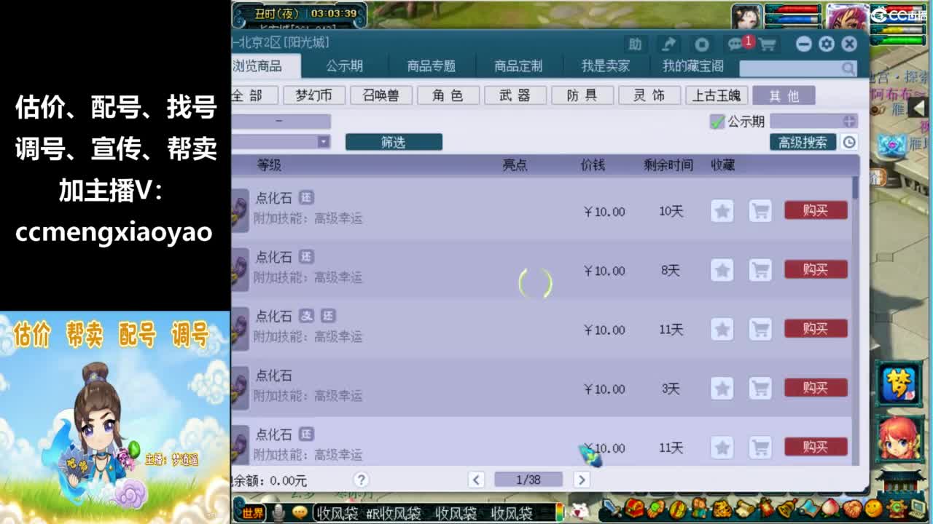
Task: Click the sword attack icon in bottom toolbar
Action: pos(611,508)
